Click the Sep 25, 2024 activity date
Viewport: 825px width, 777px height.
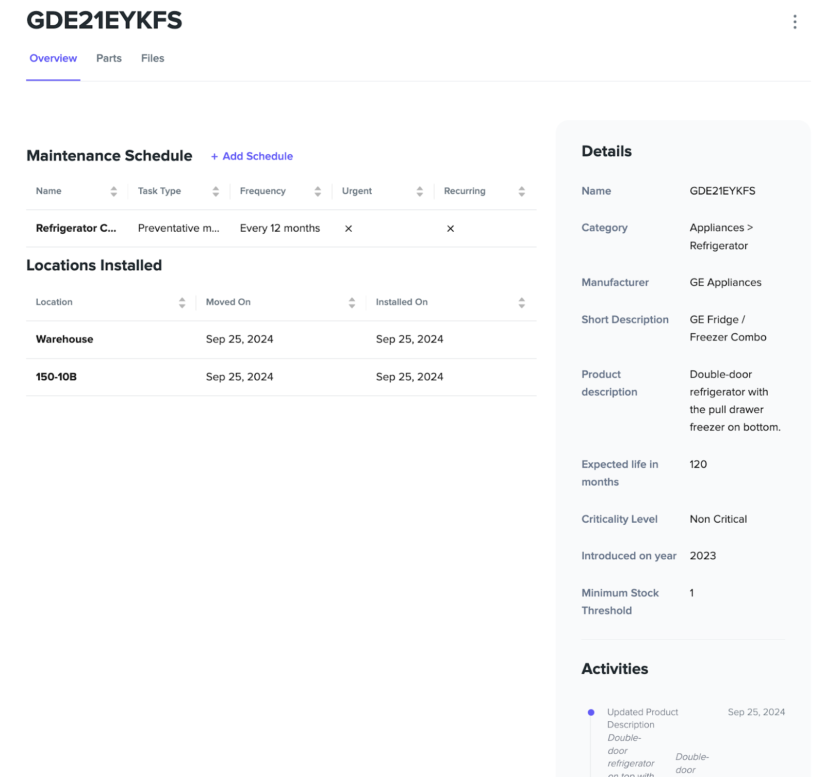756,712
